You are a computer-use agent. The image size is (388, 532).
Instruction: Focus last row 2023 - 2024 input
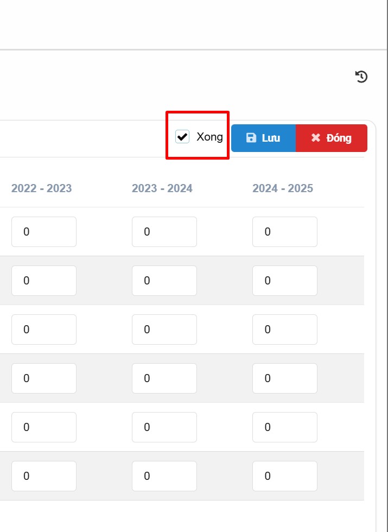point(164,476)
